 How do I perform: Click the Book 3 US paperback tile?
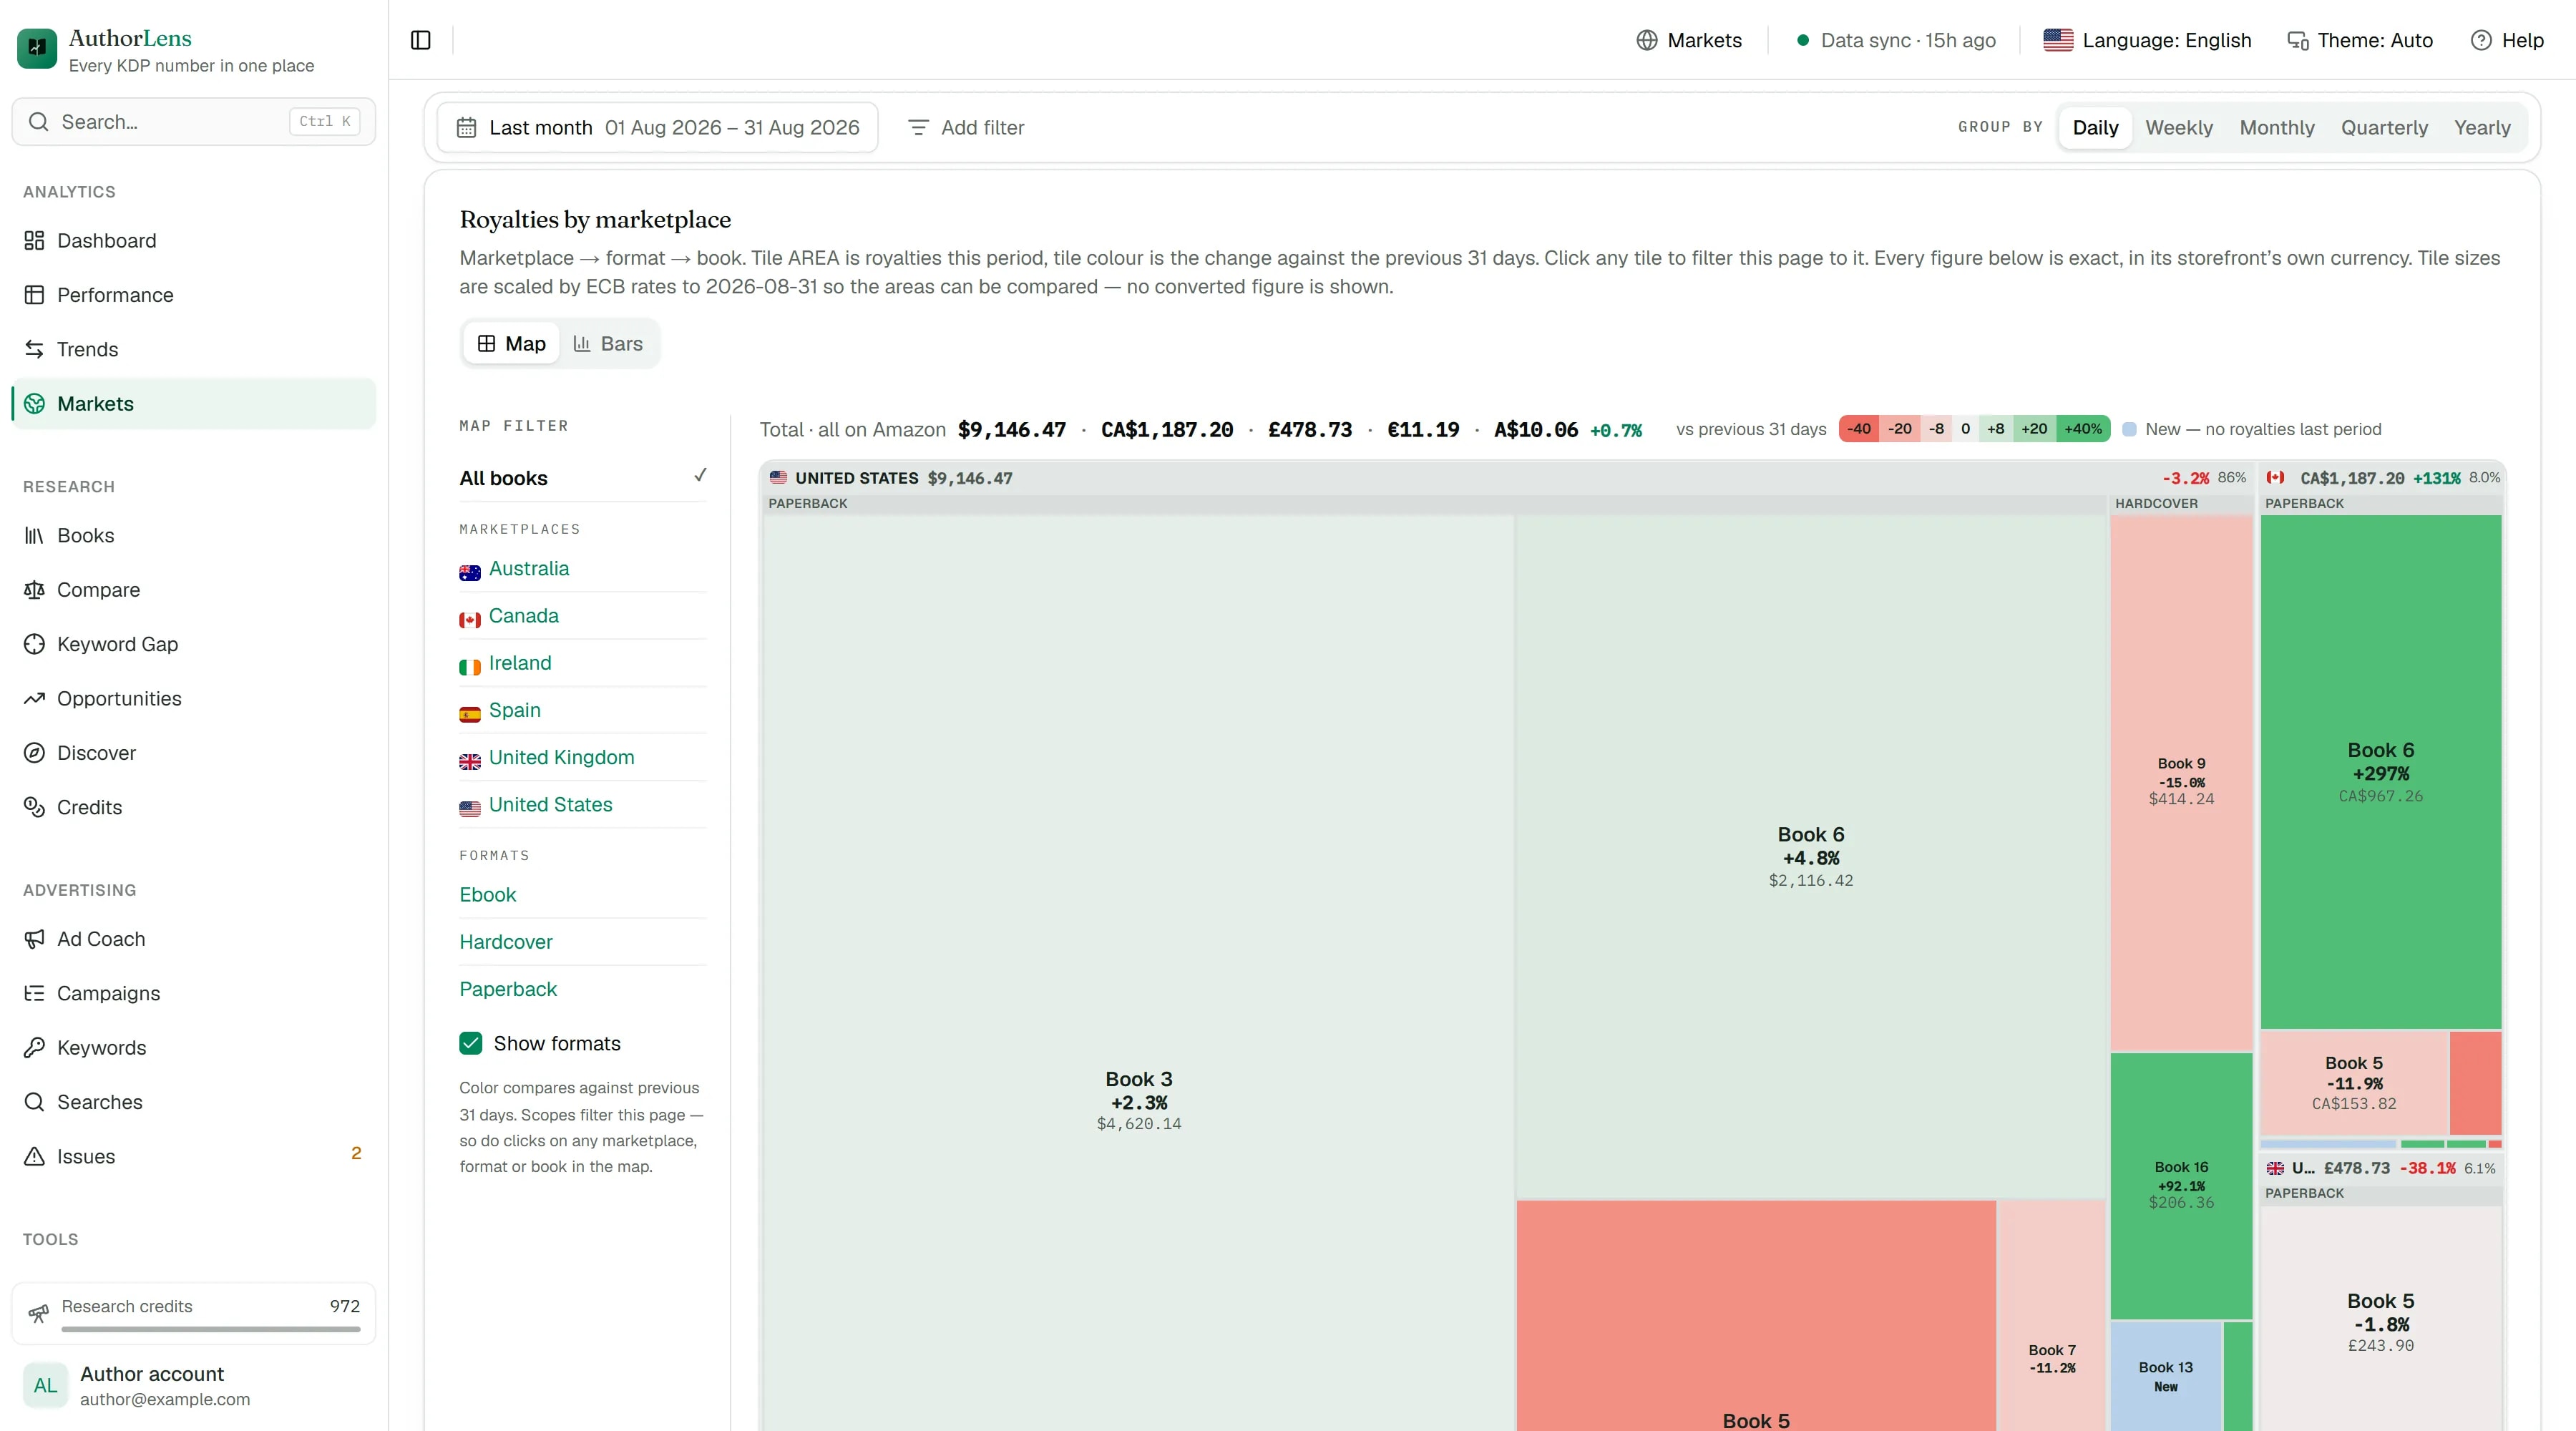1139,973
